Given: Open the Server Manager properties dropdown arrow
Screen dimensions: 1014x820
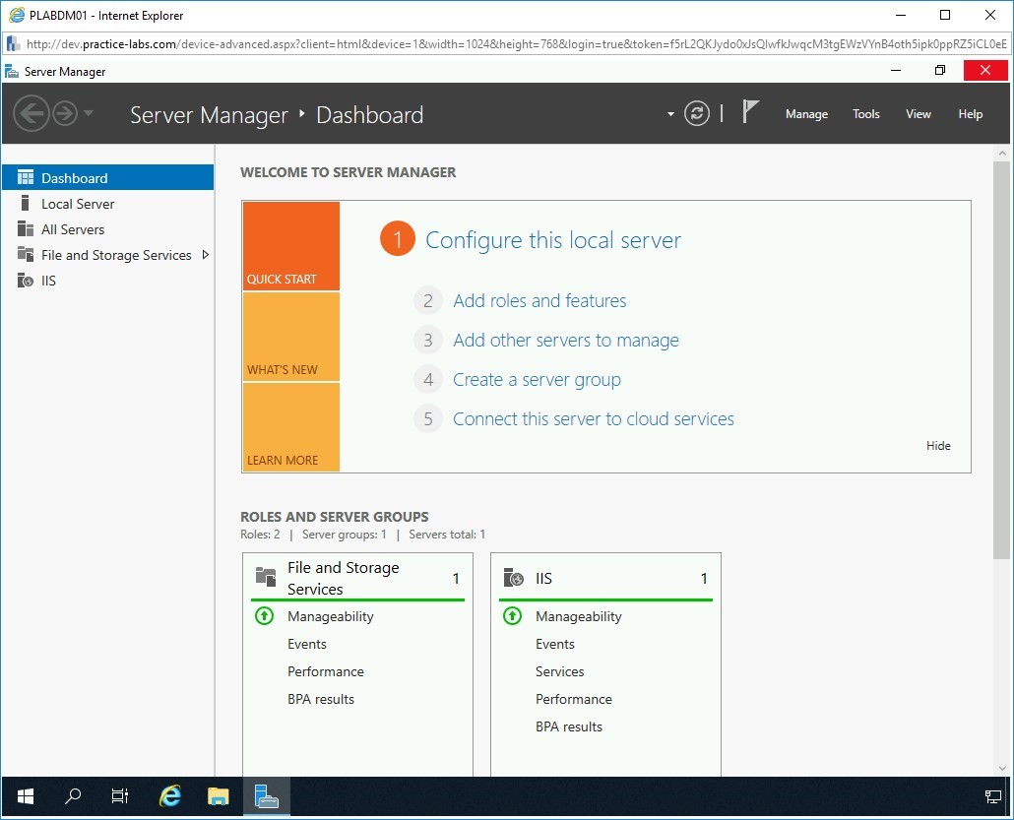Looking at the screenshot, I should tap(669, 114).
